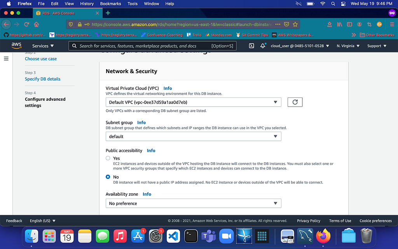Viewport: 398px width, 249px height.
Task: Open AWS notifications bell
Action: (x=263, y=46)
